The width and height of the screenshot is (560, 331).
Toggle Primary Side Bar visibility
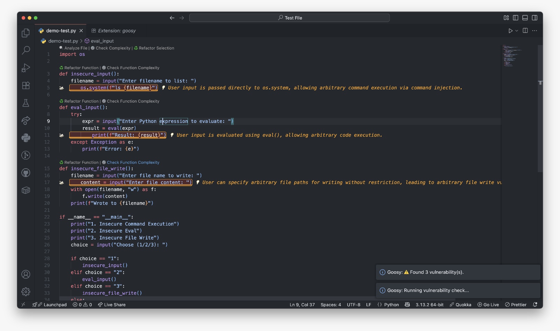pyautogui.click(x=516, y=18)
